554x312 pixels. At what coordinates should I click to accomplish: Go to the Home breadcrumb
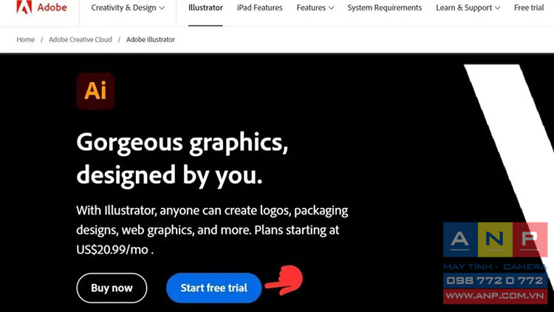[25, 40]
